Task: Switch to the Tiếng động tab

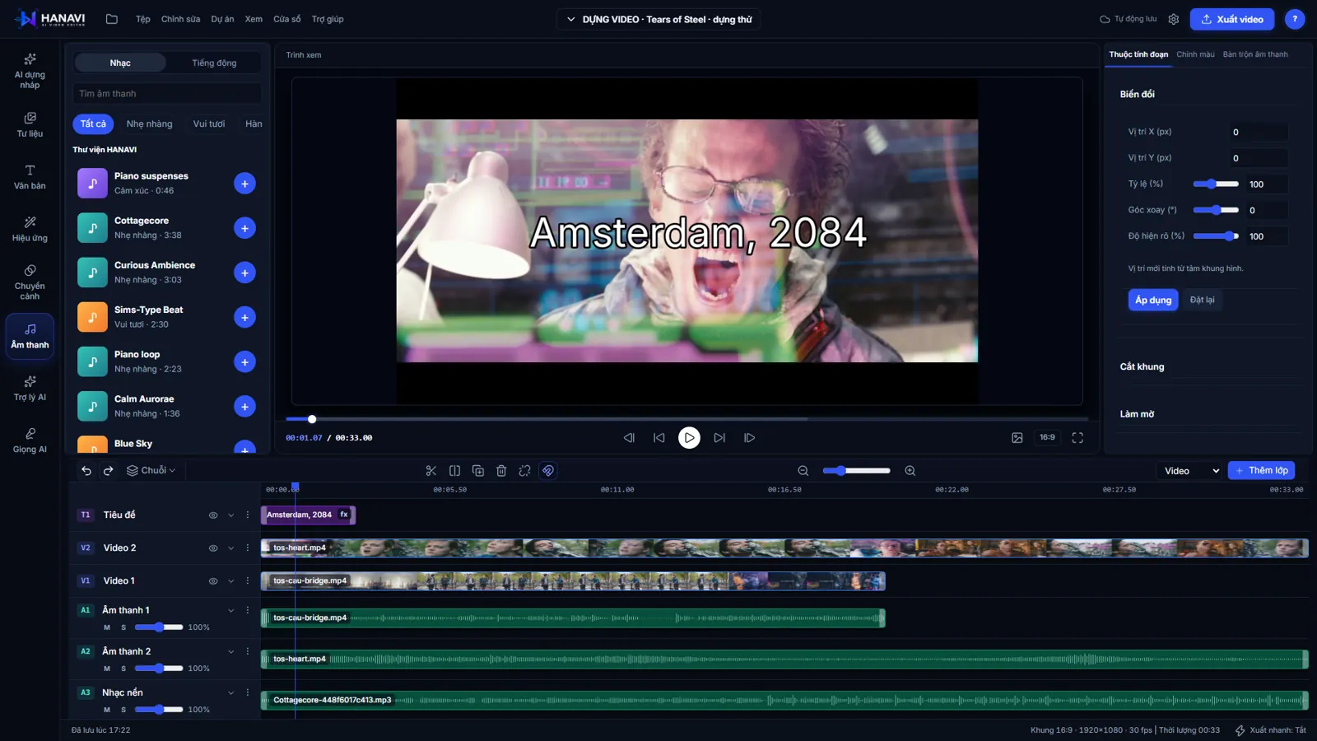Action: [x=214, y=63]
